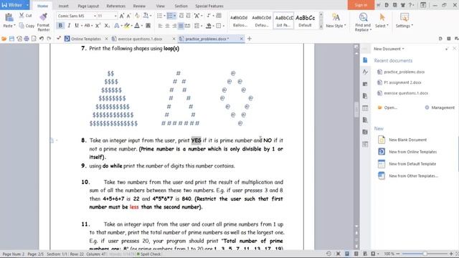Decrease paragraph indent
459x258 pixels.
[x=181, y=16]
